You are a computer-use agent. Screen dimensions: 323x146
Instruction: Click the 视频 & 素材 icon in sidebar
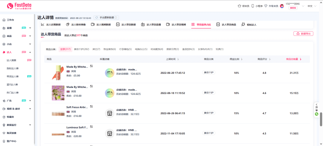pos(4,109)
